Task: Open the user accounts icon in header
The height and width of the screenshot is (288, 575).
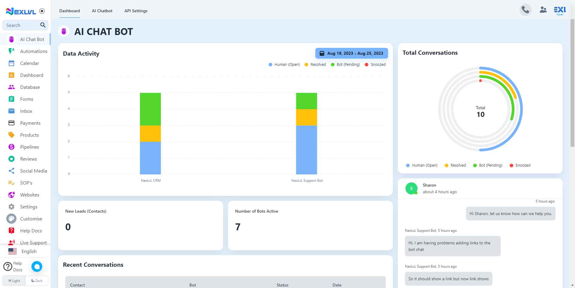Action: pyautogui.click(x=543, y=10)
